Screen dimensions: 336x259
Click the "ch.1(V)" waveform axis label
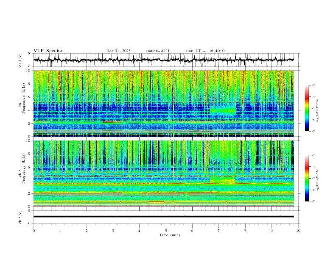20,60
